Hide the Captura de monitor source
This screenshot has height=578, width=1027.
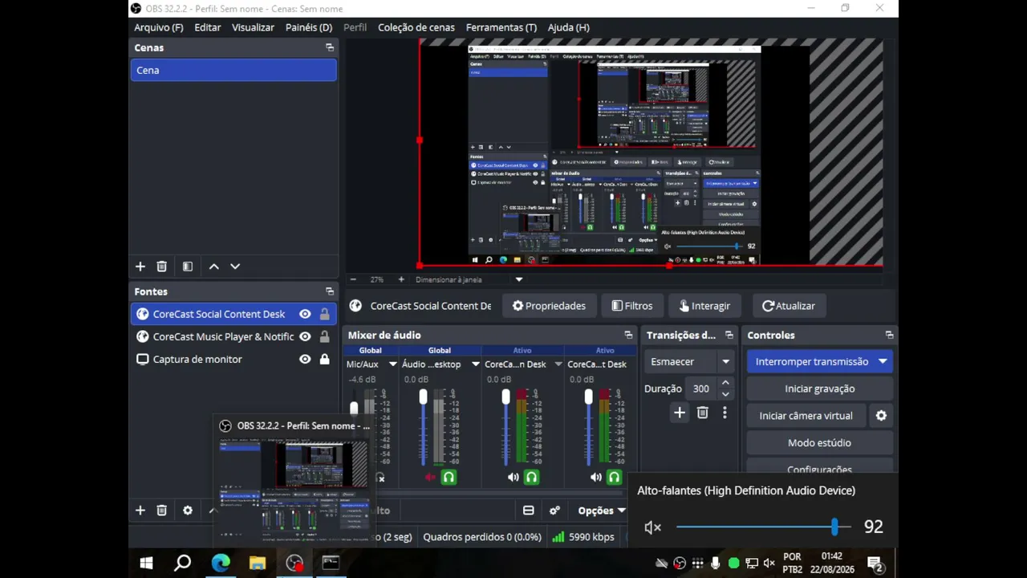coord(305,360)
